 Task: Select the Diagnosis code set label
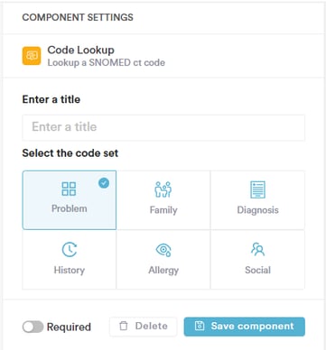[x=257, y=210]
